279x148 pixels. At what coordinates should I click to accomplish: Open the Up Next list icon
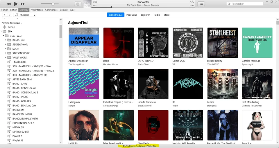pos(201,4)
